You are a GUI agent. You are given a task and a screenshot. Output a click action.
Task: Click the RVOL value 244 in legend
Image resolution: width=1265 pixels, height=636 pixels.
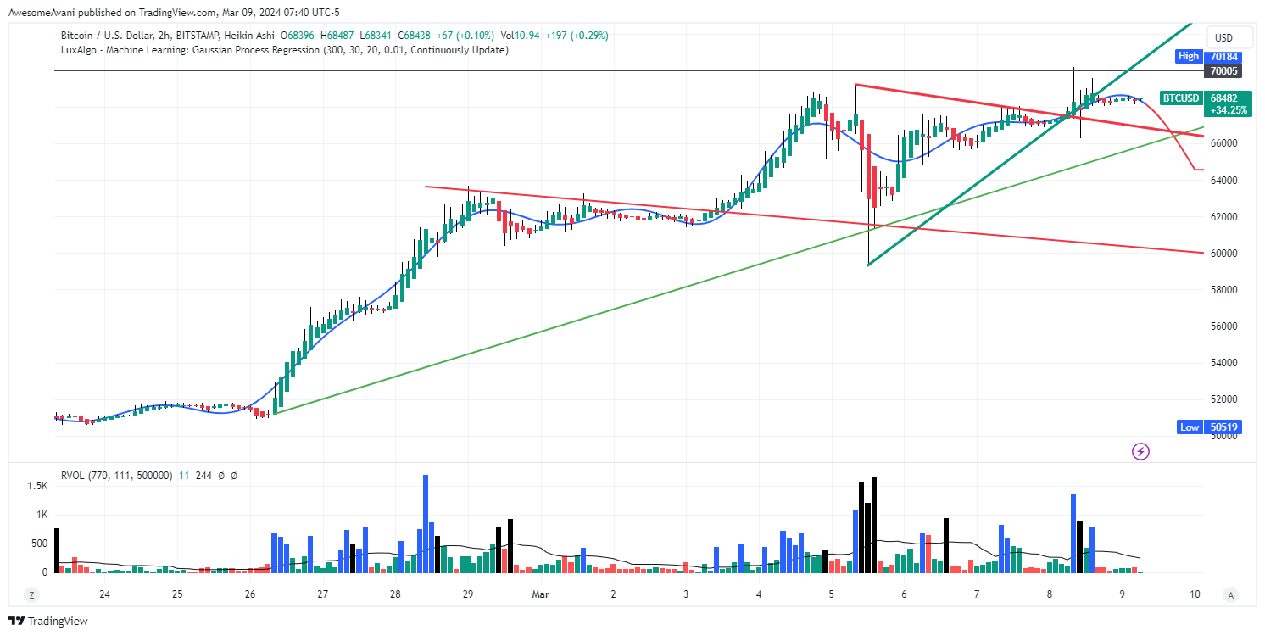pyautogui.click(x=203, y=476)
